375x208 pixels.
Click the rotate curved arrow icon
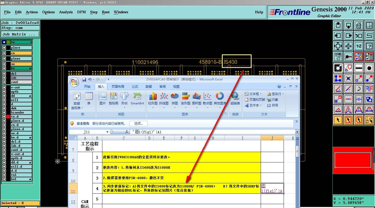[x=359, y=89]
